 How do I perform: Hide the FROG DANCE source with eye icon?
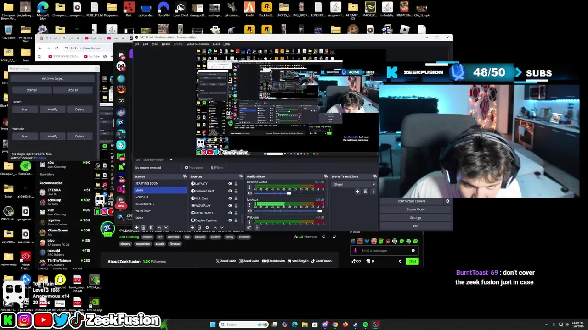[230, 213]
